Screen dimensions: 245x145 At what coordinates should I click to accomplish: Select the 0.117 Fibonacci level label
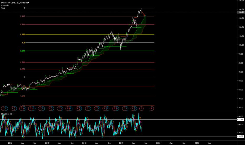[x=23, y=16]
